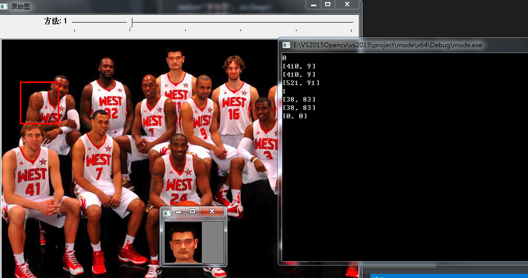Click the face template thumbnail image
The width and height of the screenshot is (528, 278).
(183, 242)
